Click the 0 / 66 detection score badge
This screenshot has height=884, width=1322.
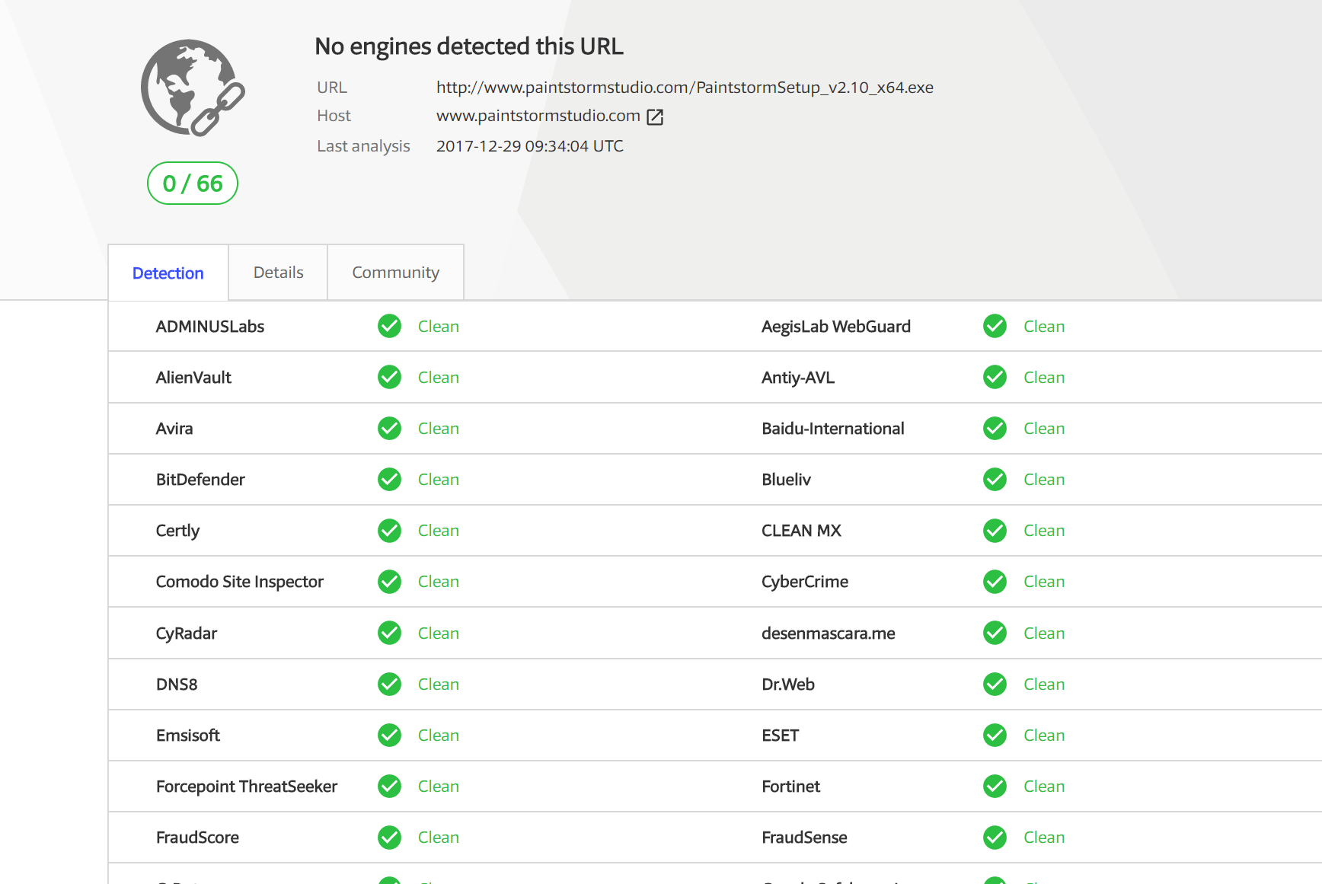click(x=193, y=184)
